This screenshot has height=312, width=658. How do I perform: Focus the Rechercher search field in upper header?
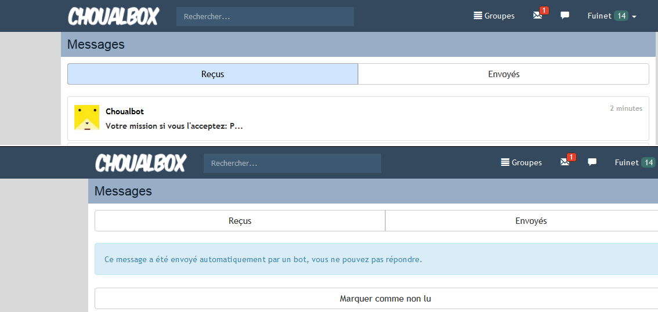coord(265,17)
